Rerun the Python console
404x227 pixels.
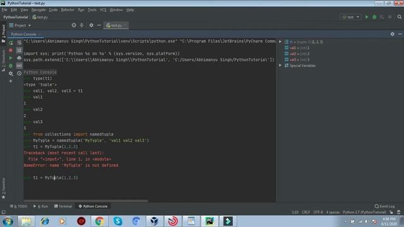[x=11, y=43]
